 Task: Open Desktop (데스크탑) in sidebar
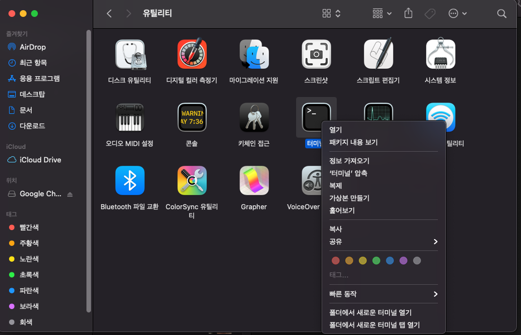[x=26, y=94]
